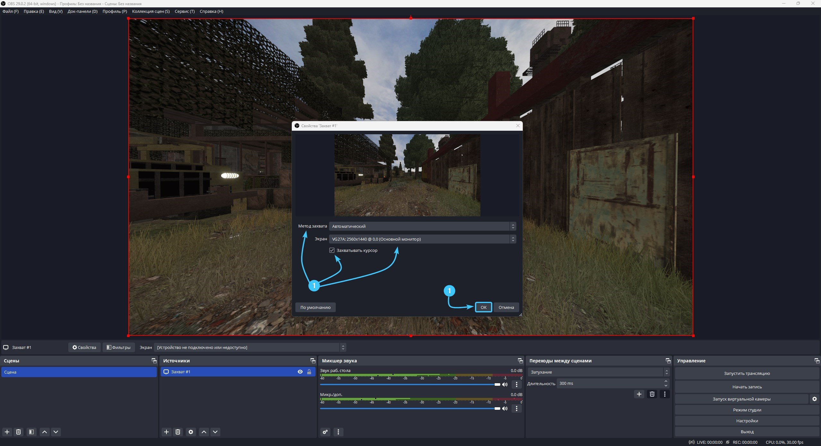Close the properties dialog with X
Viewport: 821px width, 446px height.
pos(518,126)
